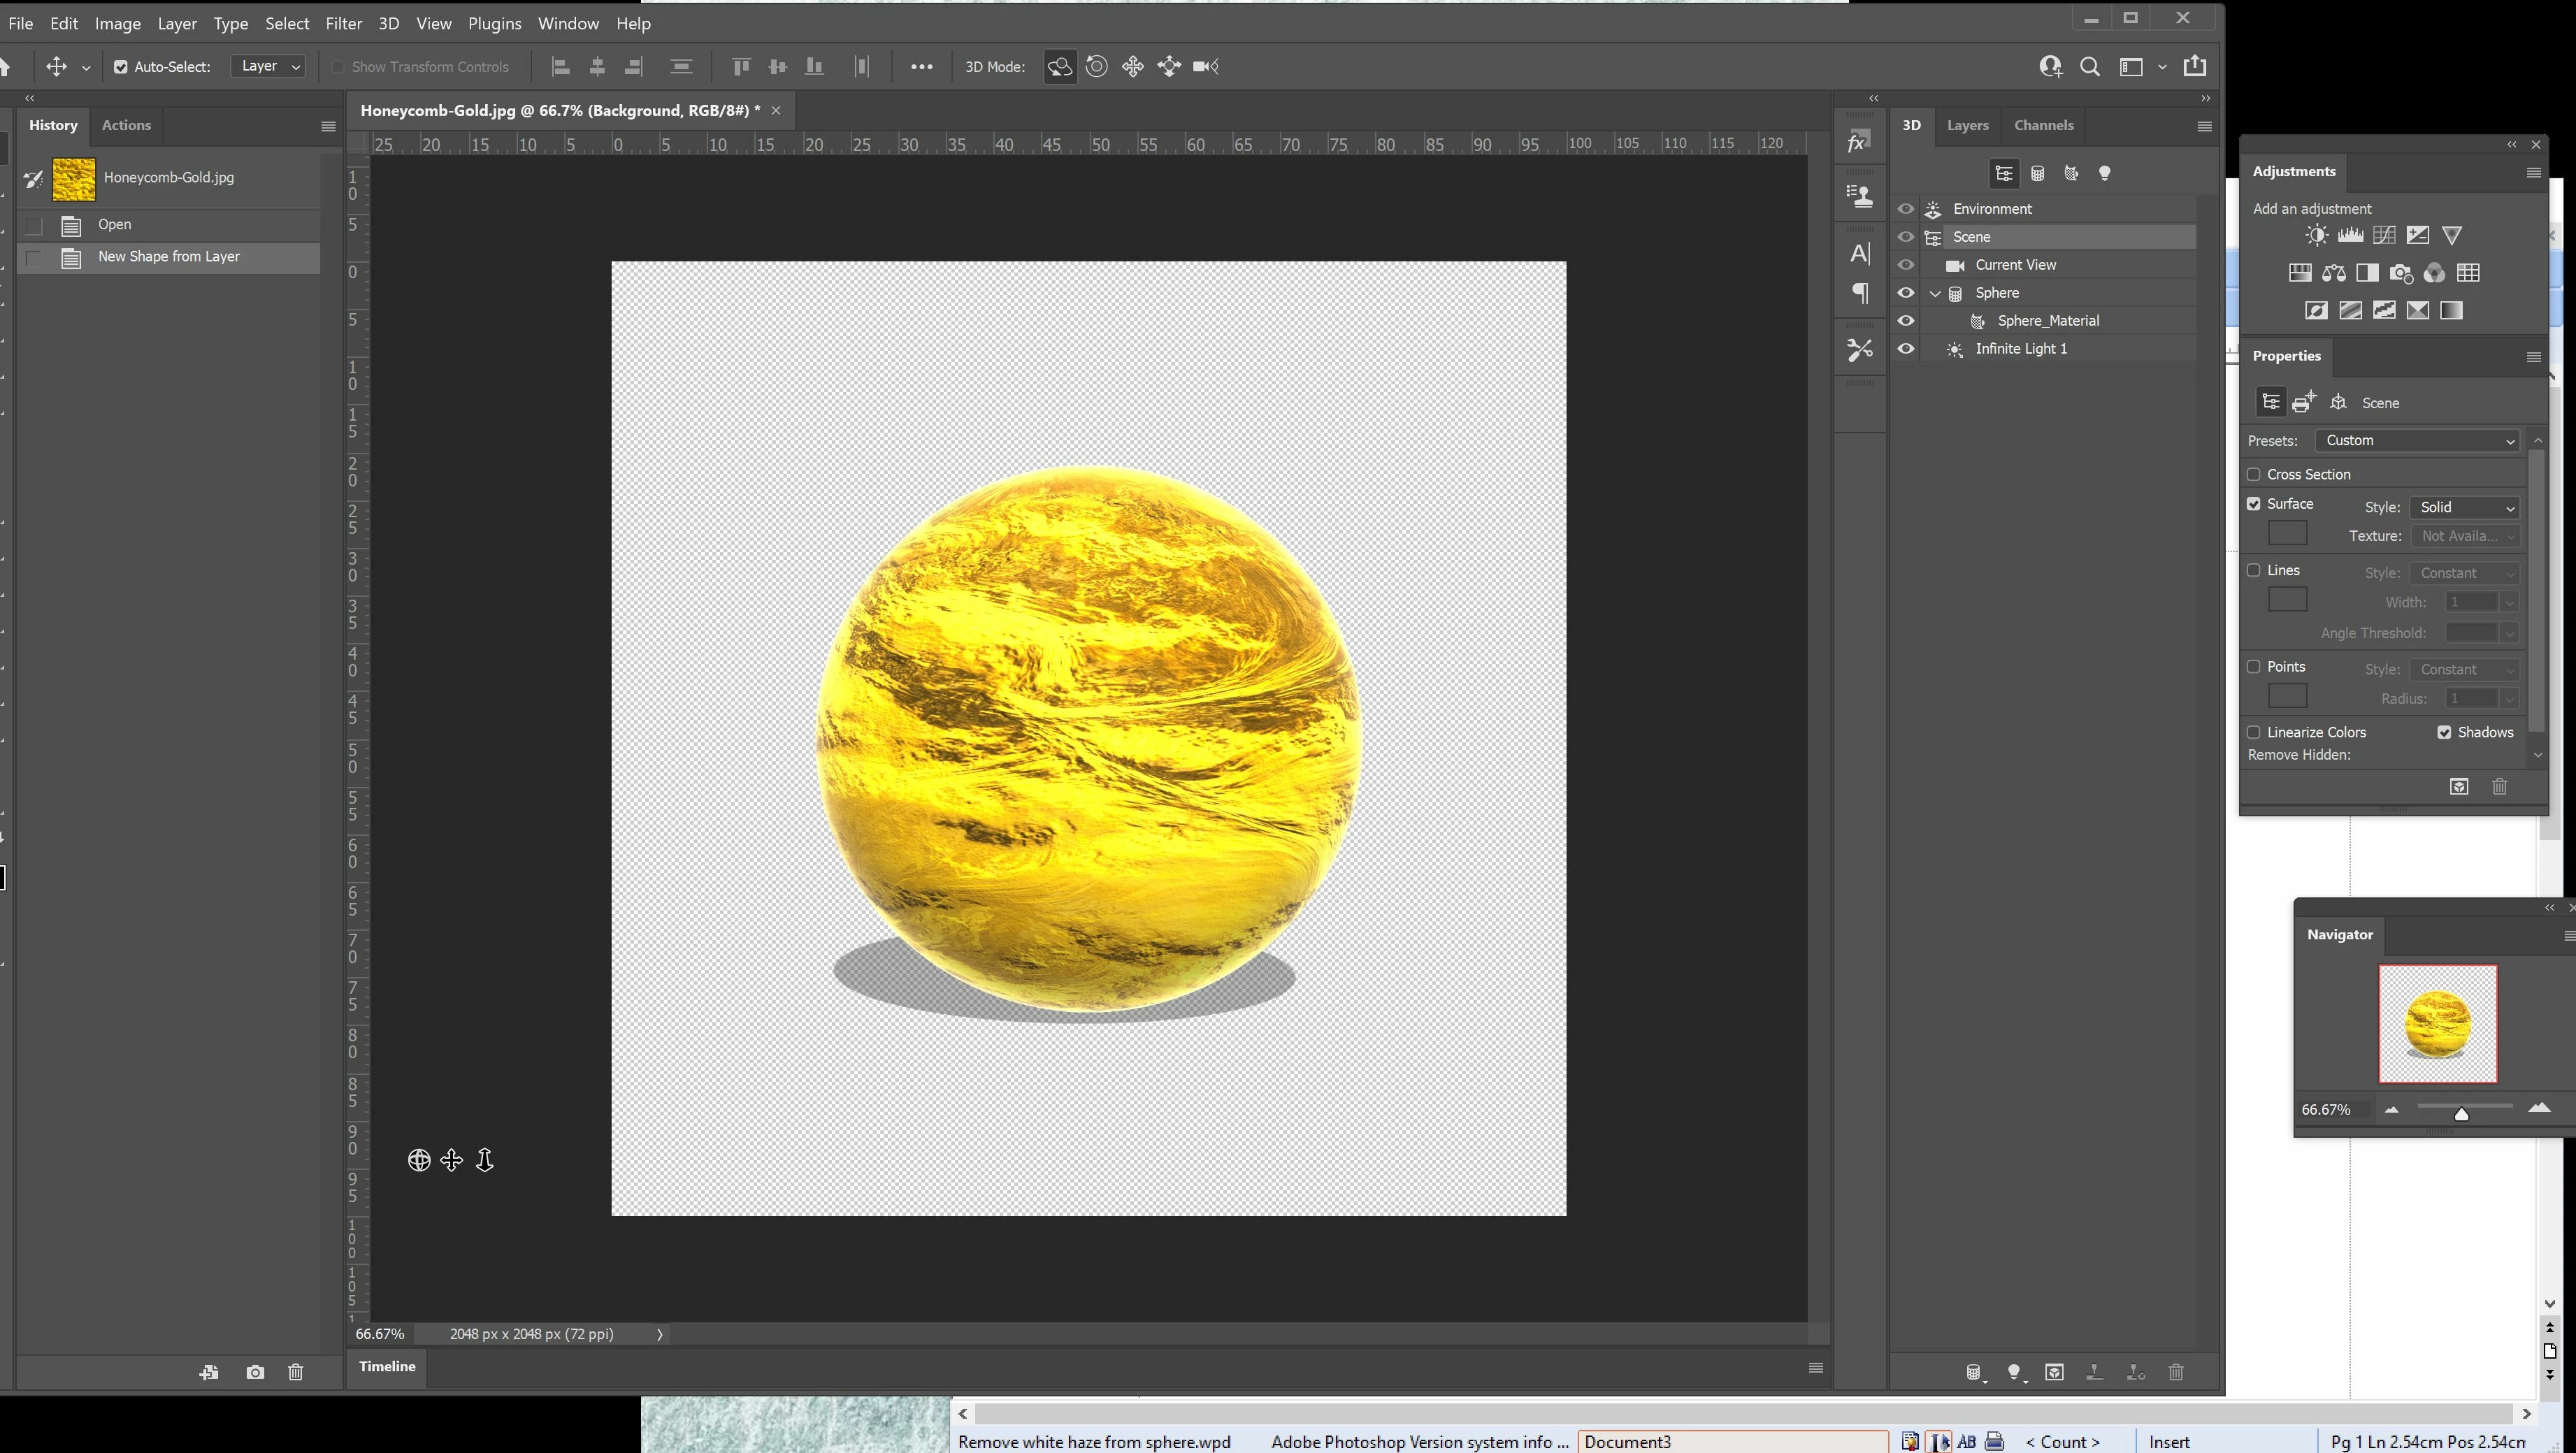Screen dimensions: 2576x1453
Task: Choose the Slide 3D object mode icon
Action: point(1169,67)
